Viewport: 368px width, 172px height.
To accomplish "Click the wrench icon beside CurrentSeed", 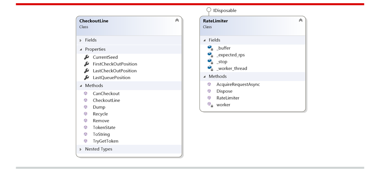I will [86, 57].
